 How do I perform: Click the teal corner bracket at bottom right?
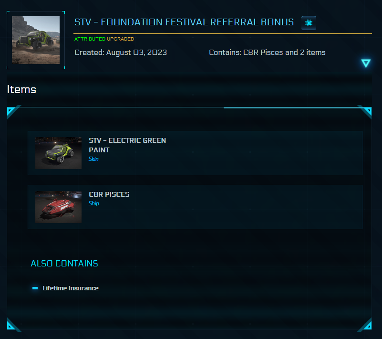[367, 326]
